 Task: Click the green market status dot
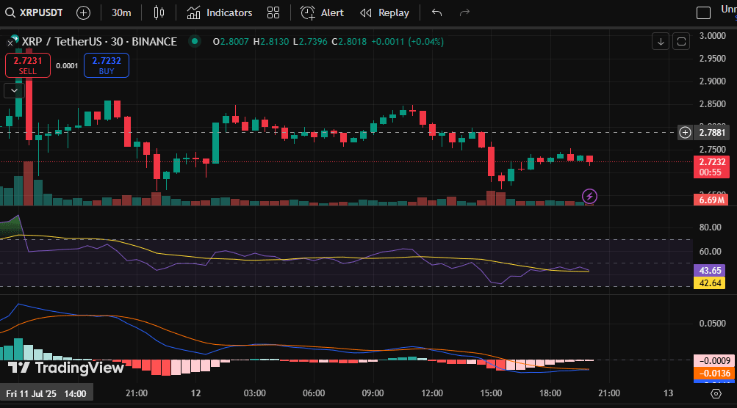click(x=193, y=42)
